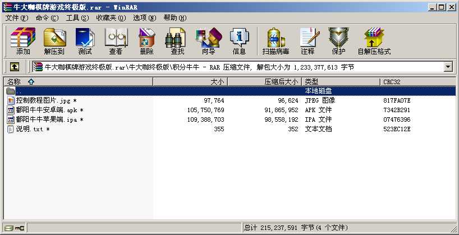Viewport: 459px width, 235px height.
Task: Click the icon of 控制教程图片.jpg
Action: [11, 100]
